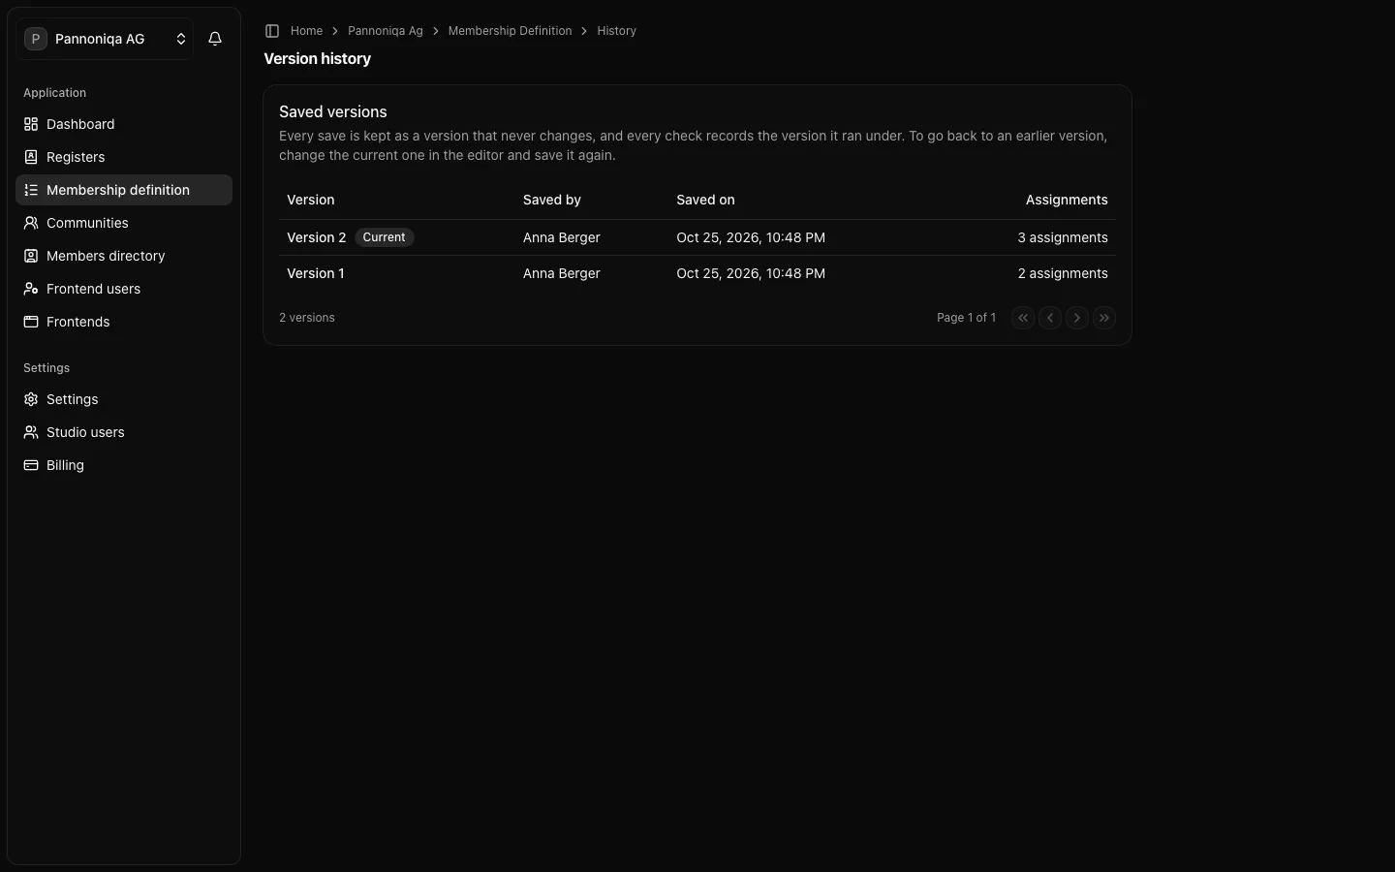Click the Studio users icon

point(31,432)
